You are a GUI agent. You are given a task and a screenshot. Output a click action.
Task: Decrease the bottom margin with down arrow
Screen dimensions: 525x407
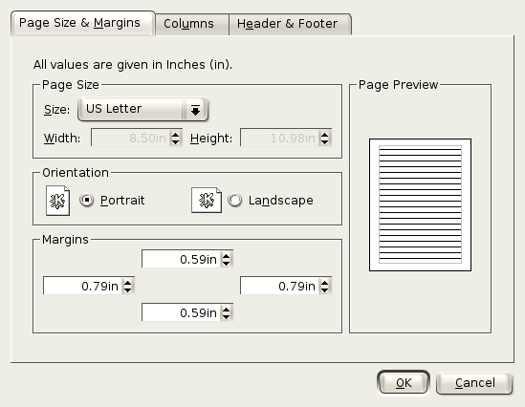pyautogui.click(x=227, y=316)
